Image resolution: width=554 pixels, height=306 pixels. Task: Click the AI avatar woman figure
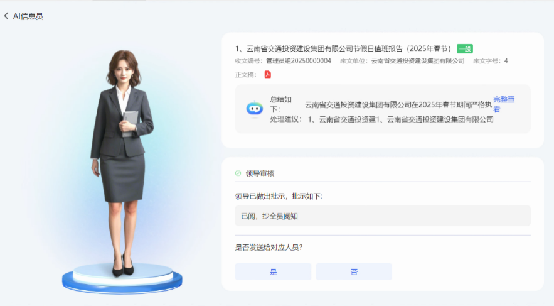coord(122,163)
